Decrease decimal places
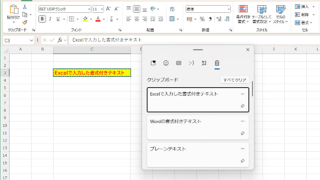The height and width of the screenshot is (180, 320). pyautogui.click(x=227, y=19)
